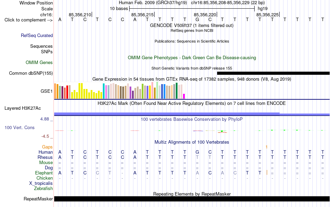Open the Layered H3K27Ac track label
This screenshot has height=207, width=330.
click(x=23, y=108)
